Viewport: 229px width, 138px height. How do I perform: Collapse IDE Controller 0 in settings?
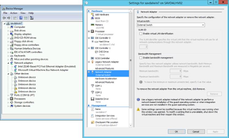coord(89,38)
